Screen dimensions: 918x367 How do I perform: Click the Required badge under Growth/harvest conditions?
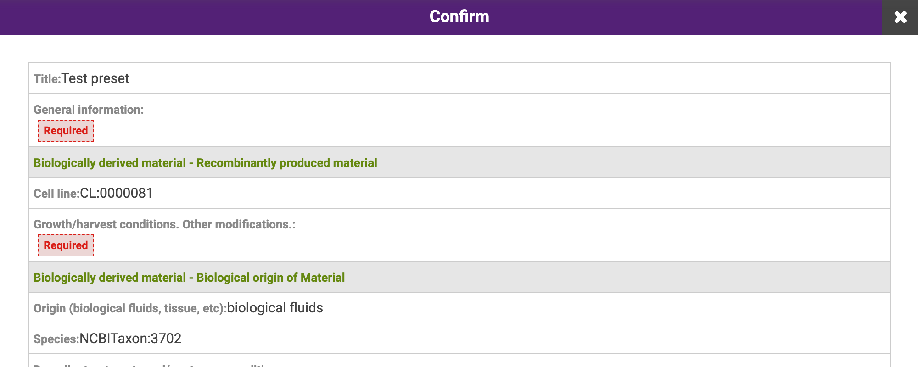(x=66, y=245)
